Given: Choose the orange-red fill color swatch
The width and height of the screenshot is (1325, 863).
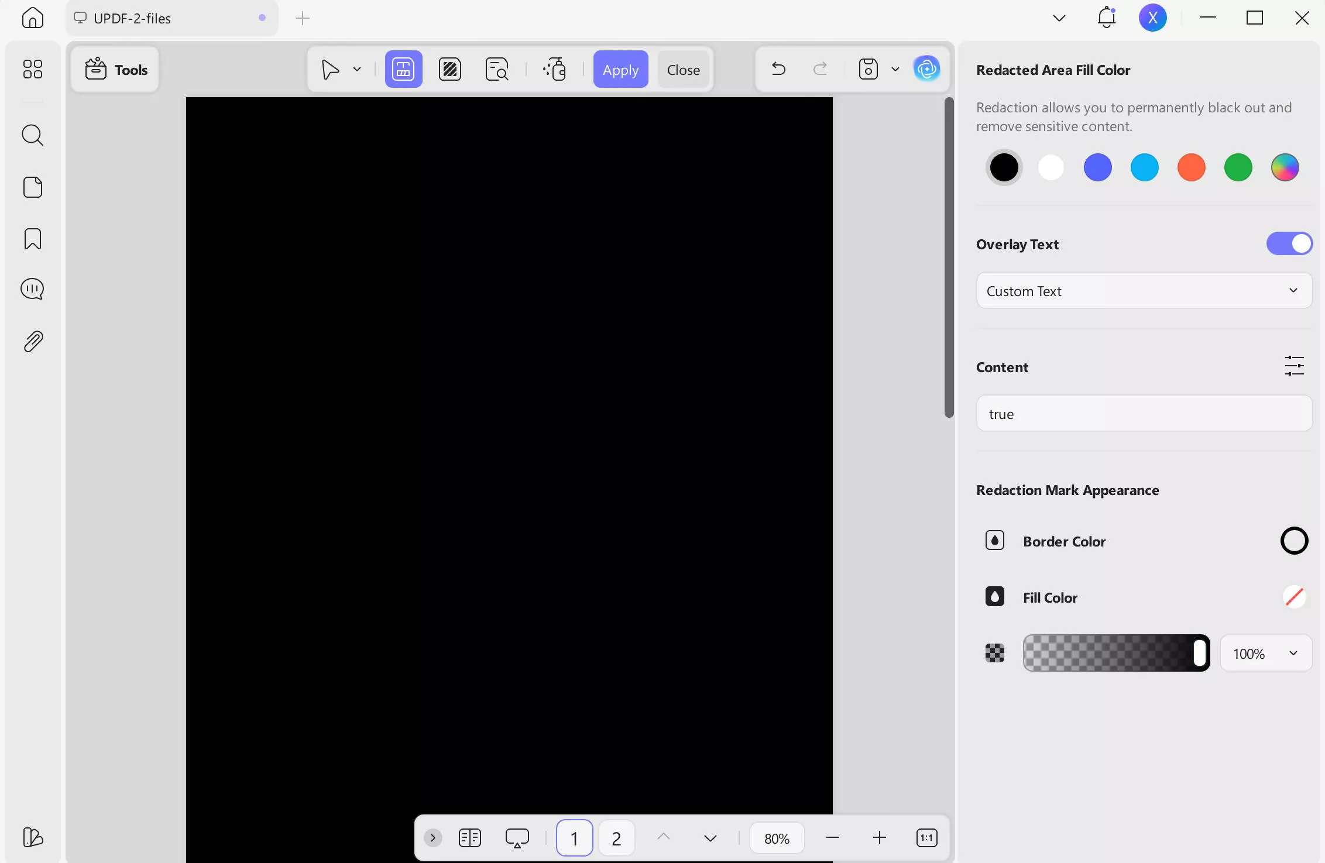Looking at the screenshot, I should click(x=1191, y=168).
